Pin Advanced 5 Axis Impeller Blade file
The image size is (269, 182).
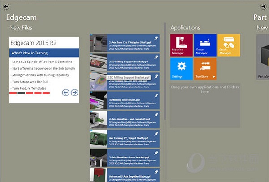click(156, 172)
